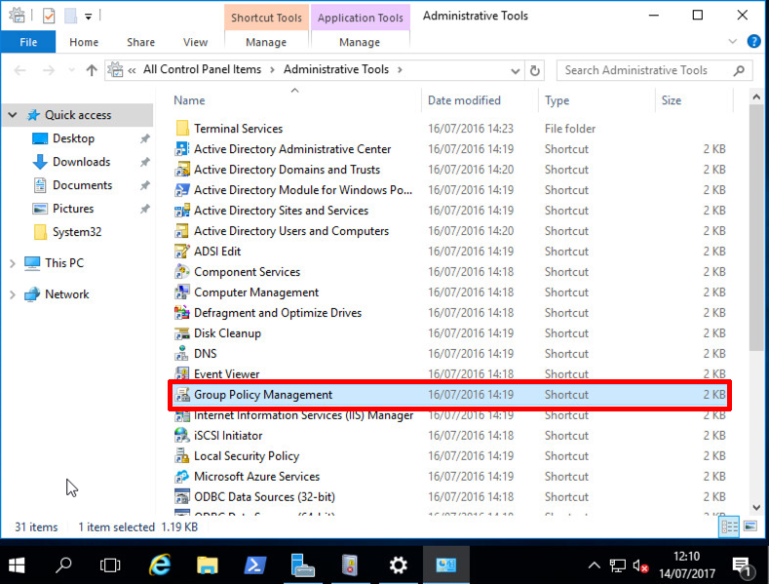This screenshot has width=769, height=584.
Task: Click All Control Panel Items breadcrumb
Action: pyautogui.click(x=202, y=69)
